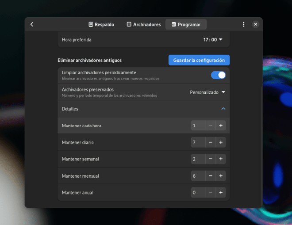This screenshot has width=292, height=225.
Task: Select the Programar tab
Action: point(186,24)
